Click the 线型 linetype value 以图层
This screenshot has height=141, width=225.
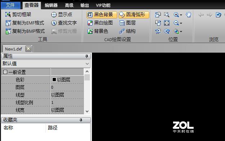(67, 95)
